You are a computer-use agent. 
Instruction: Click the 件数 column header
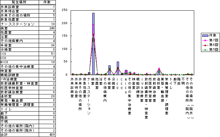coord(47,2)
